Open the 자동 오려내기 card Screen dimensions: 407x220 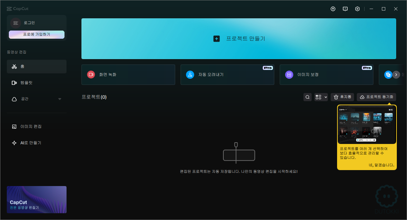(227, 75)
